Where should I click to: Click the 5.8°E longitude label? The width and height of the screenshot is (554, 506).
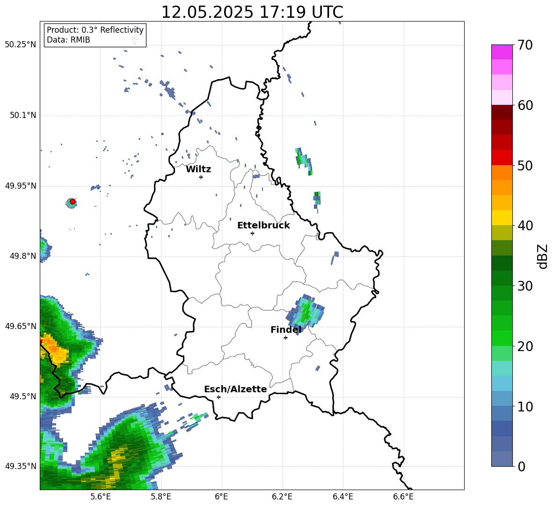(x=161, y=497)
